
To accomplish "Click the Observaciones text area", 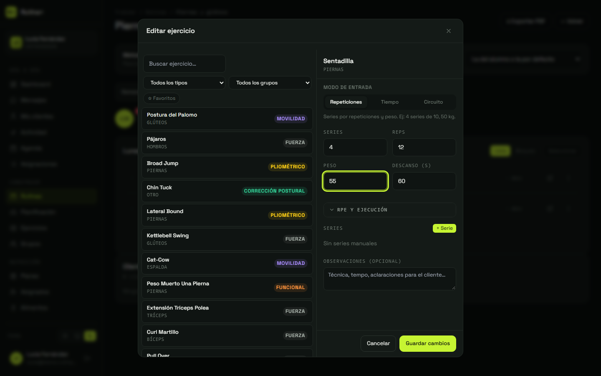I will point(390,279).
